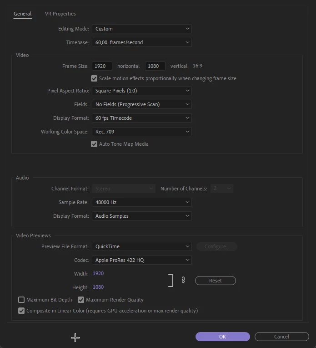This screenshot has width=316, height=348.
Task: Click the vertical frame size field 1080
Action: 155,66
